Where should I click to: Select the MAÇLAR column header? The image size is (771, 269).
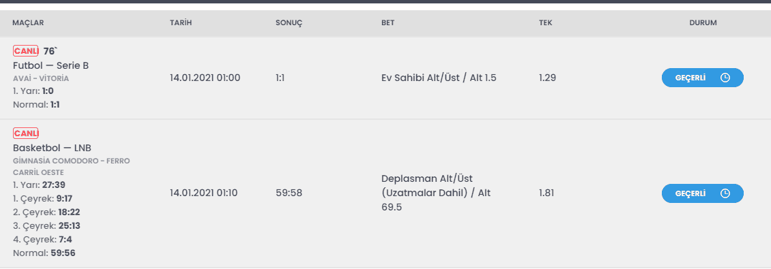pos(28,23)
